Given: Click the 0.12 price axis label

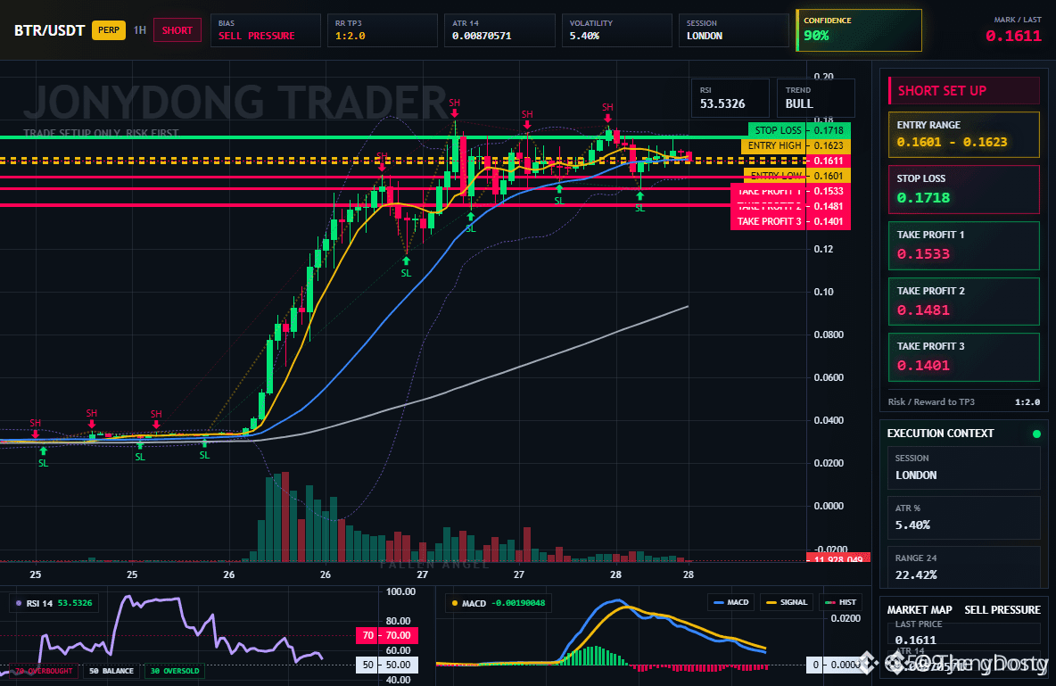Looking at the screenshot, I should click(823, 249).
